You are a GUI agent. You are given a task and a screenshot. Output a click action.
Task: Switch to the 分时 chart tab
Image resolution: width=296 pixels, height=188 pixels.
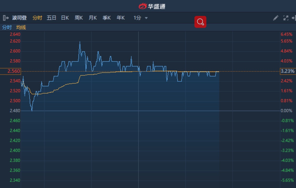pyautogui.click(x=37, y=18)
